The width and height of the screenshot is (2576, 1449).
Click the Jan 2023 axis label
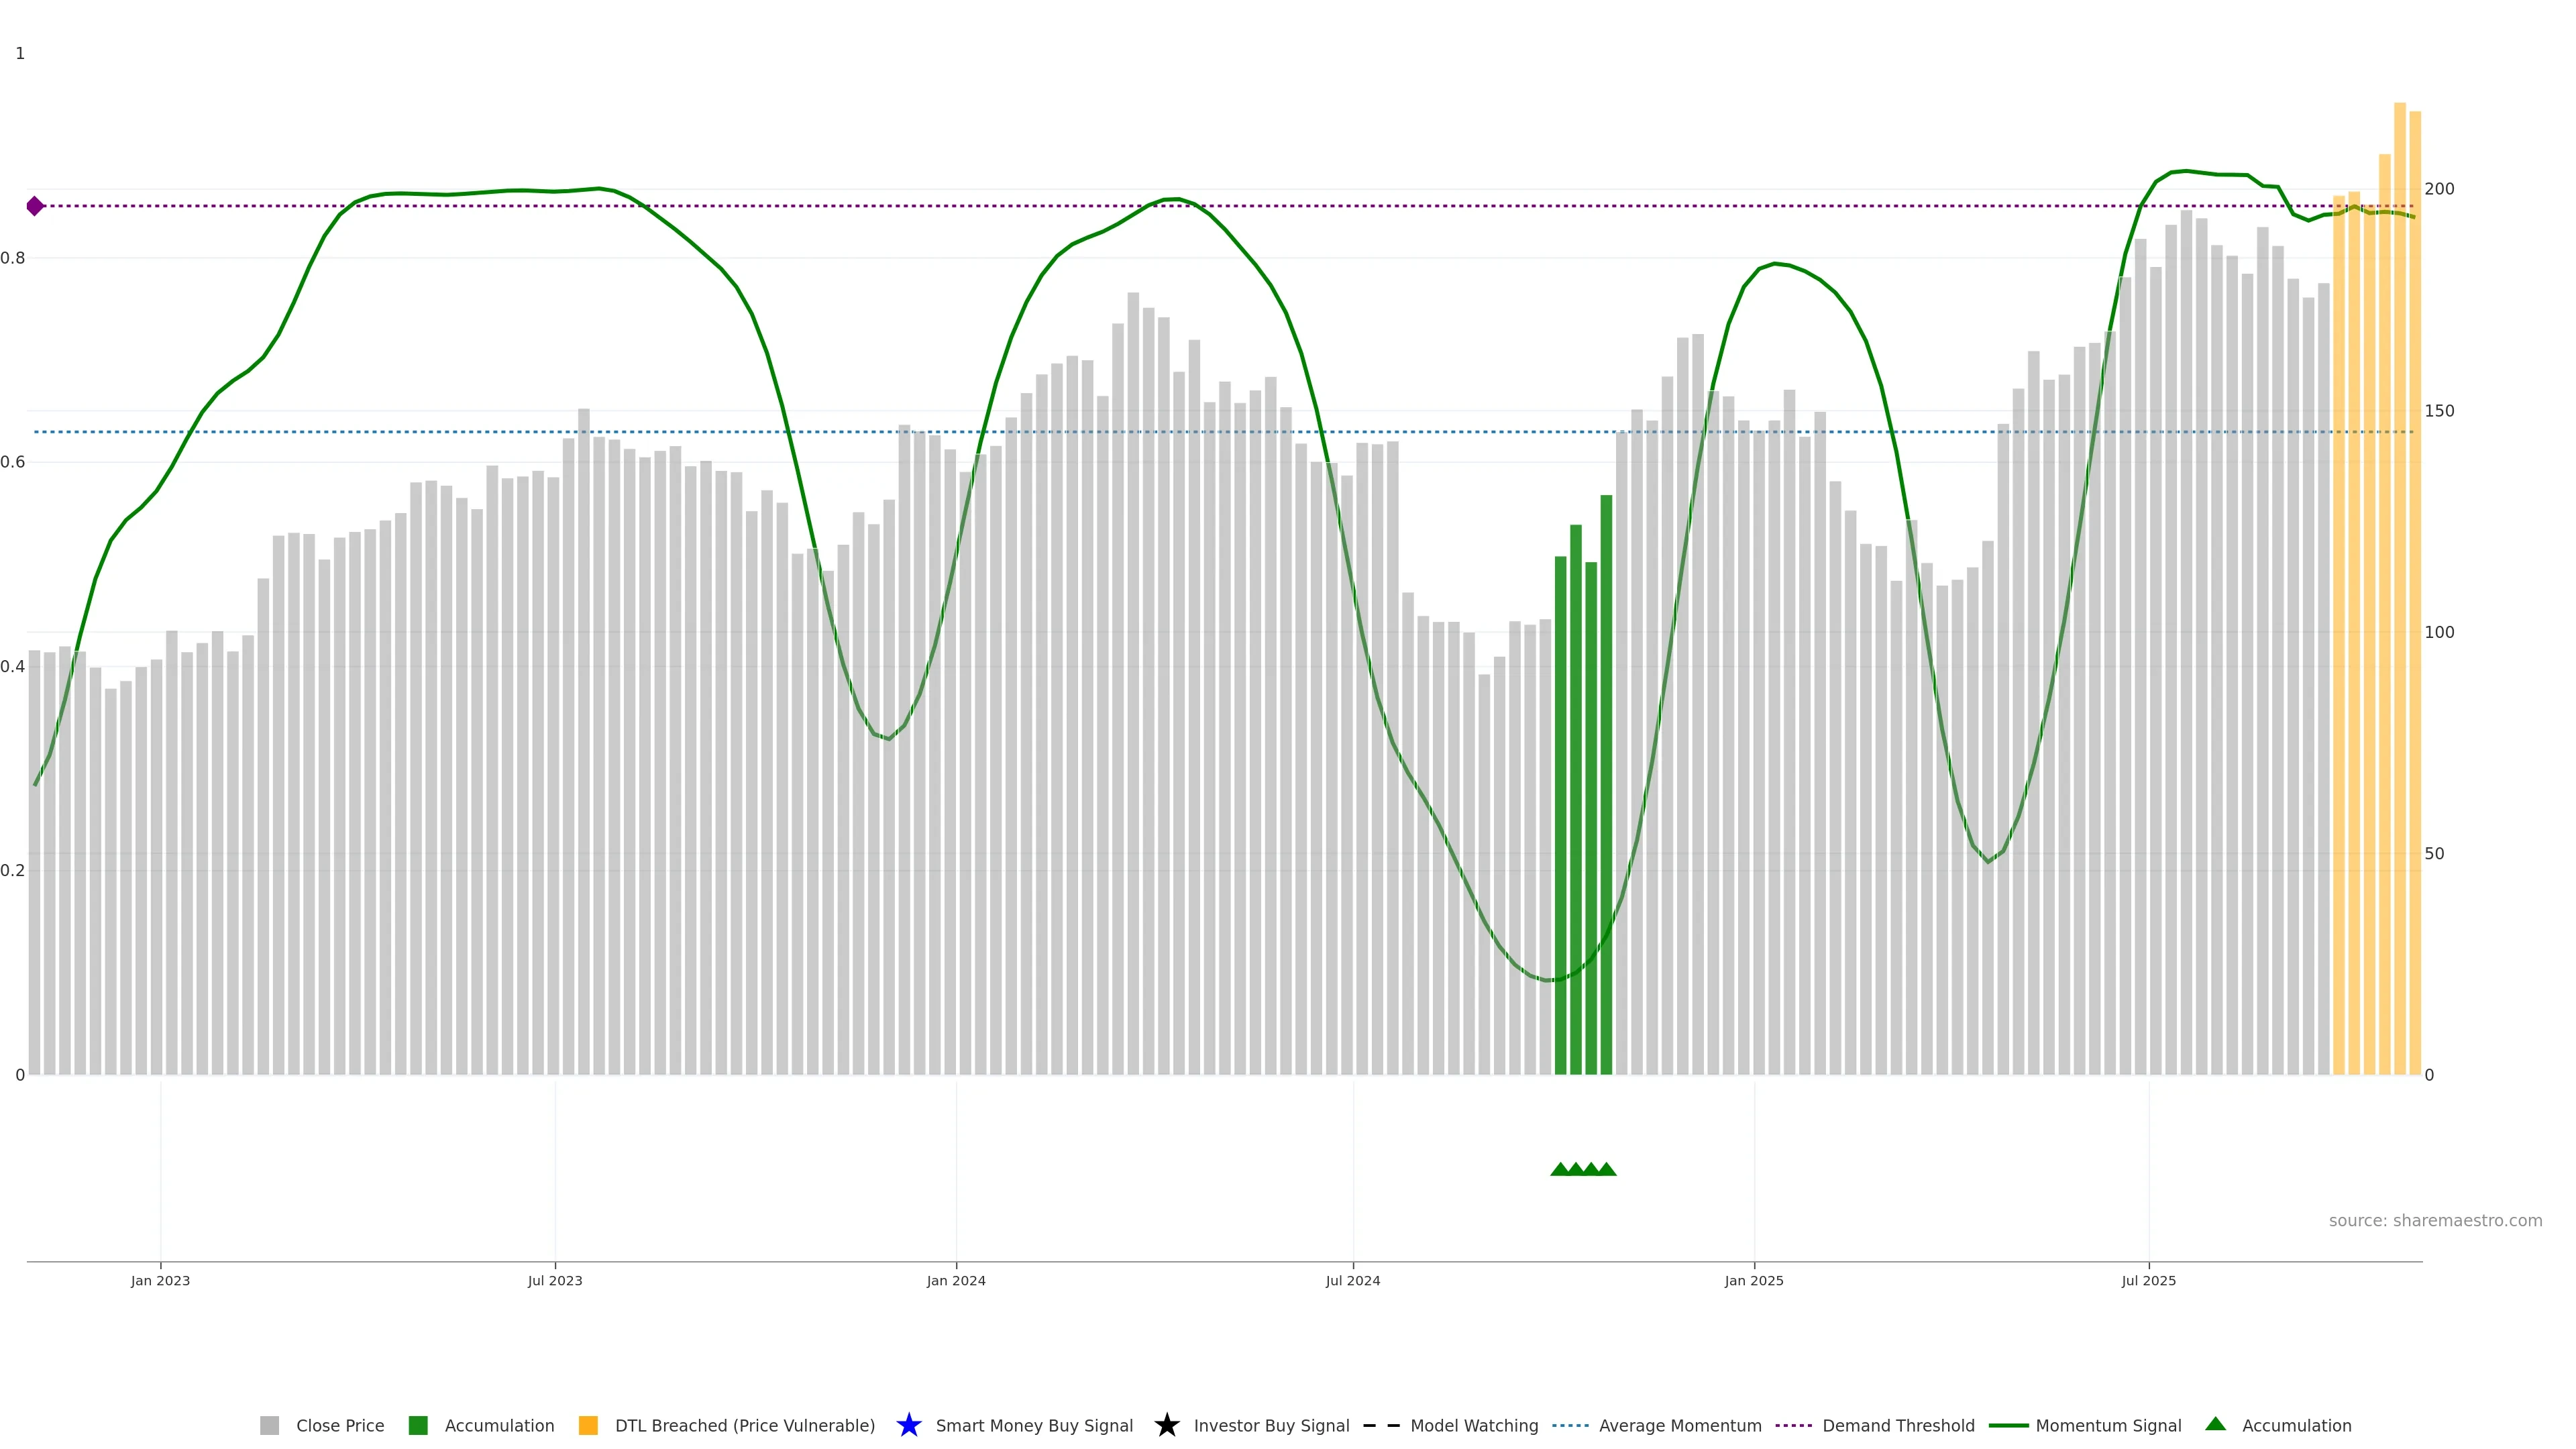point(160,1280)
